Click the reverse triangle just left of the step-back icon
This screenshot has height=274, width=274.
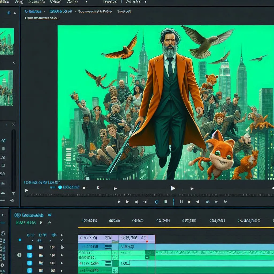pos(136,202)
